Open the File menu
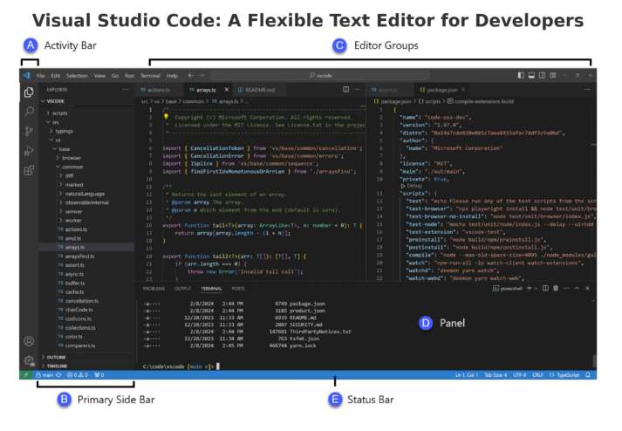 pyautogui.click(x=40, y=75)
